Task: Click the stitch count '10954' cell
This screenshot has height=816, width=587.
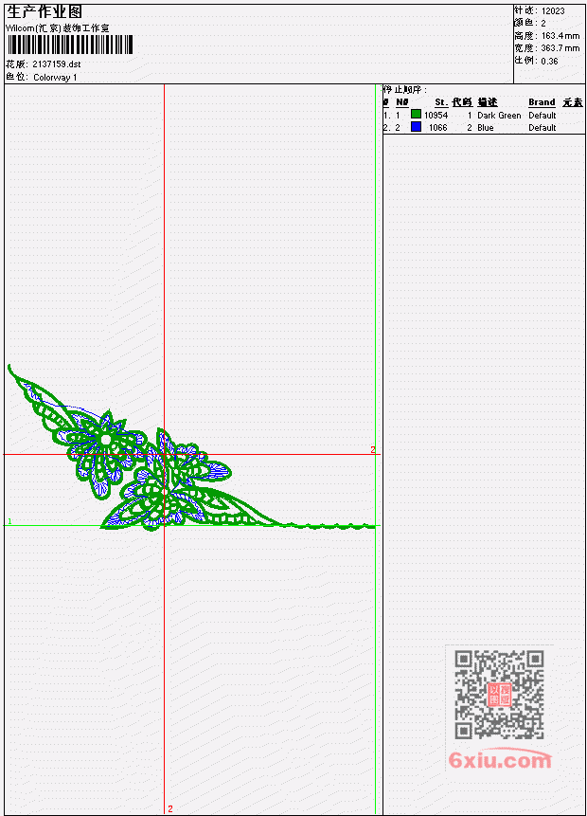Action: pos(436,115)
